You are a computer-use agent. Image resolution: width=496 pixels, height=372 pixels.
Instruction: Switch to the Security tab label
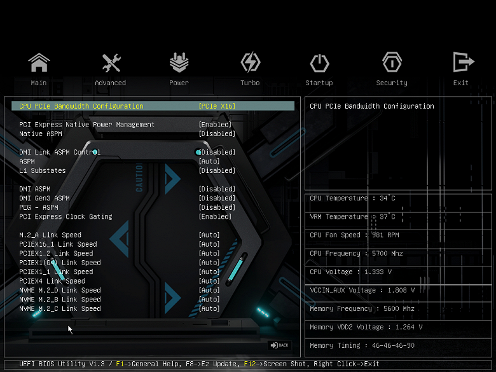[392, 83]
